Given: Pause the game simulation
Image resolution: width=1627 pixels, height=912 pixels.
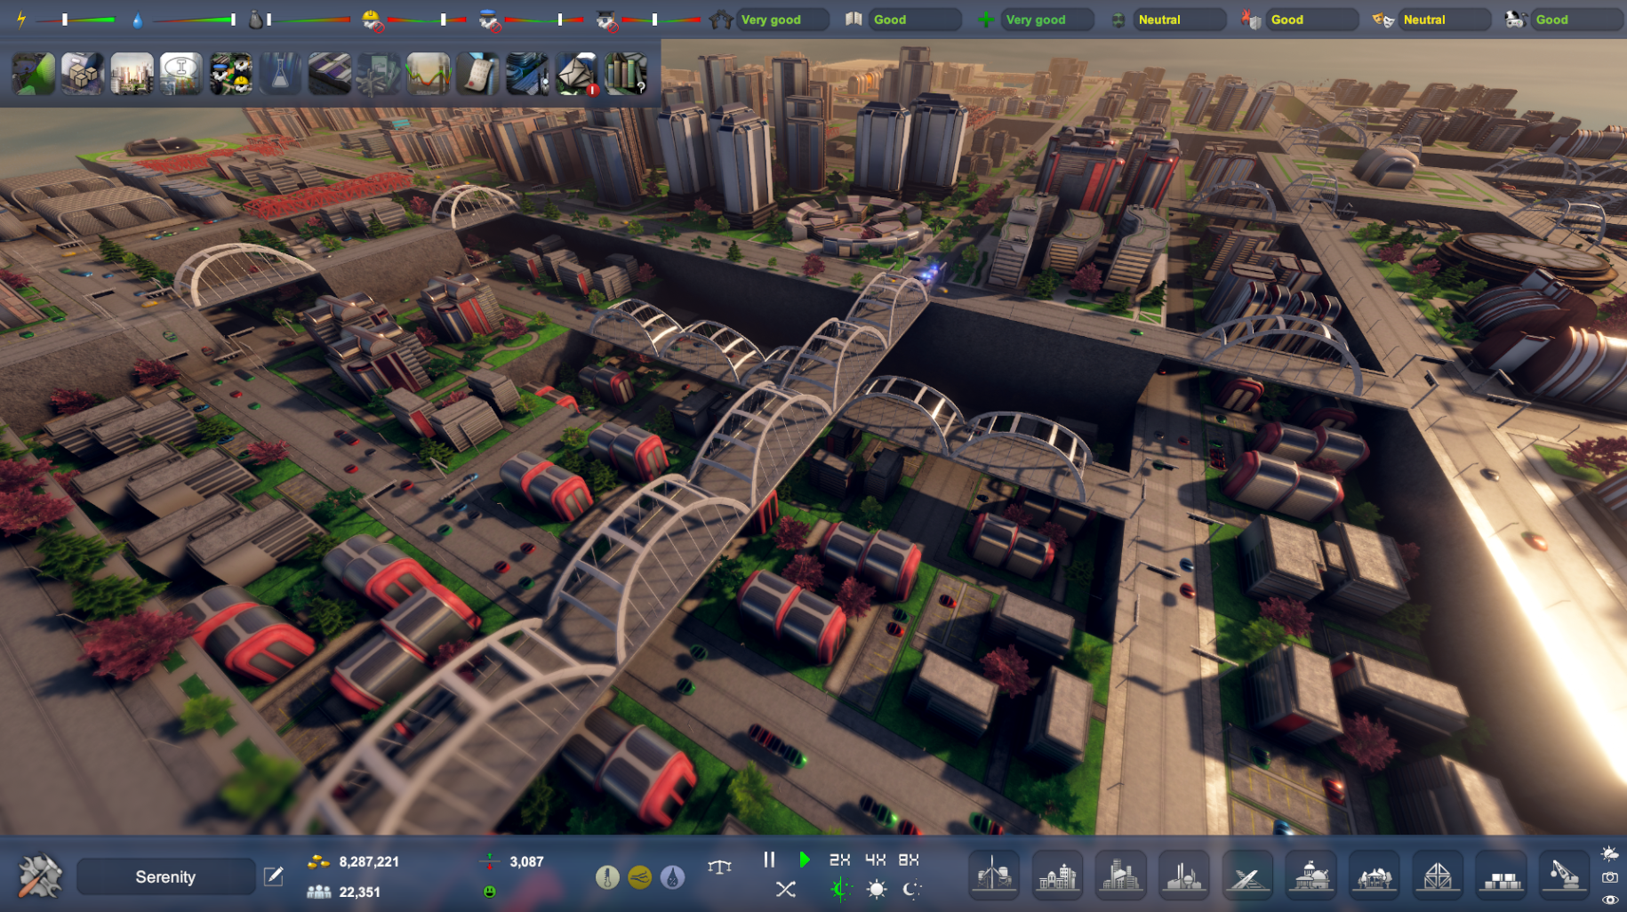Looking at the screenshot, I should (769, 860).
